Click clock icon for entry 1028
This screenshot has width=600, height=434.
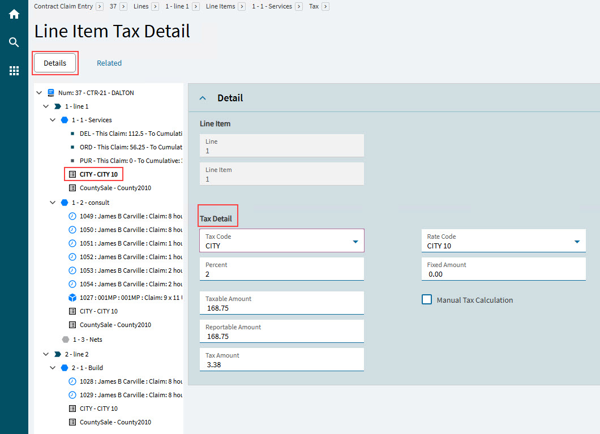coord(72,381)
